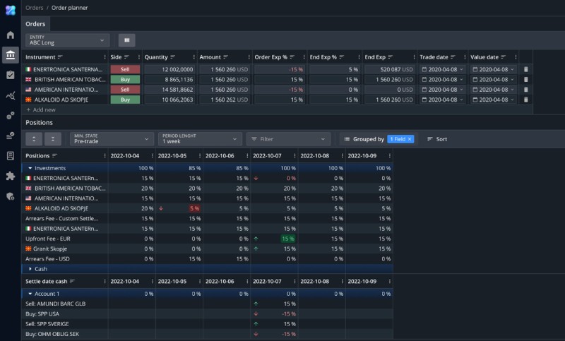This screenshot has width=565, height=341.
Task: Expand the Cash group row
Action: click(x=30, y=269)
